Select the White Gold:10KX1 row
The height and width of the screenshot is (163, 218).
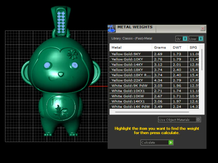(x=154, y=91)
